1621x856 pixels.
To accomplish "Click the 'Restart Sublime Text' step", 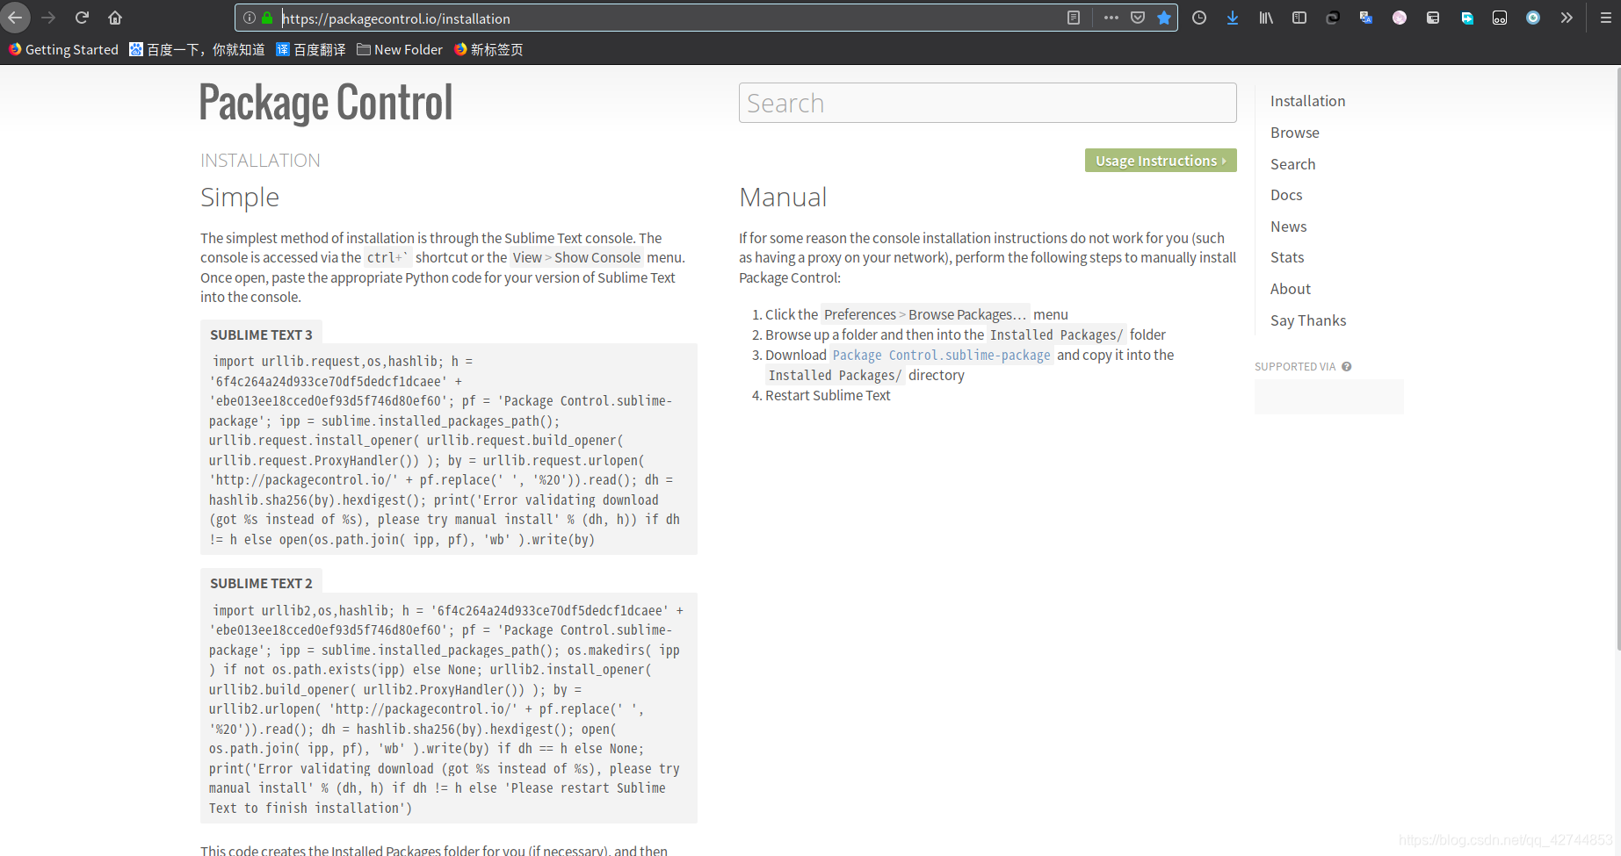I will pos(828,396).
